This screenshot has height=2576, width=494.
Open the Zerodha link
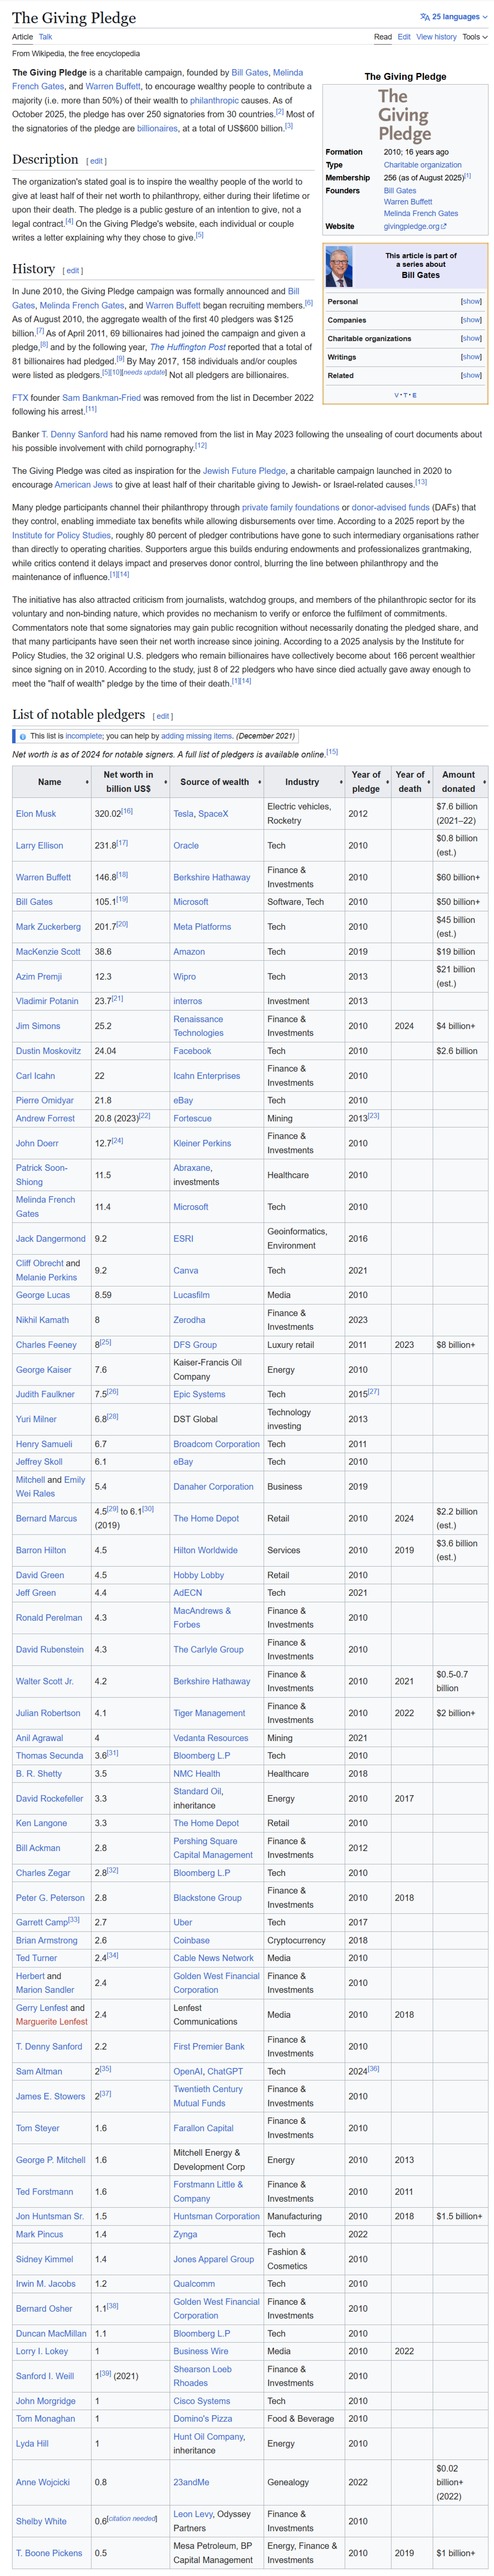[x=190, y=1320]
